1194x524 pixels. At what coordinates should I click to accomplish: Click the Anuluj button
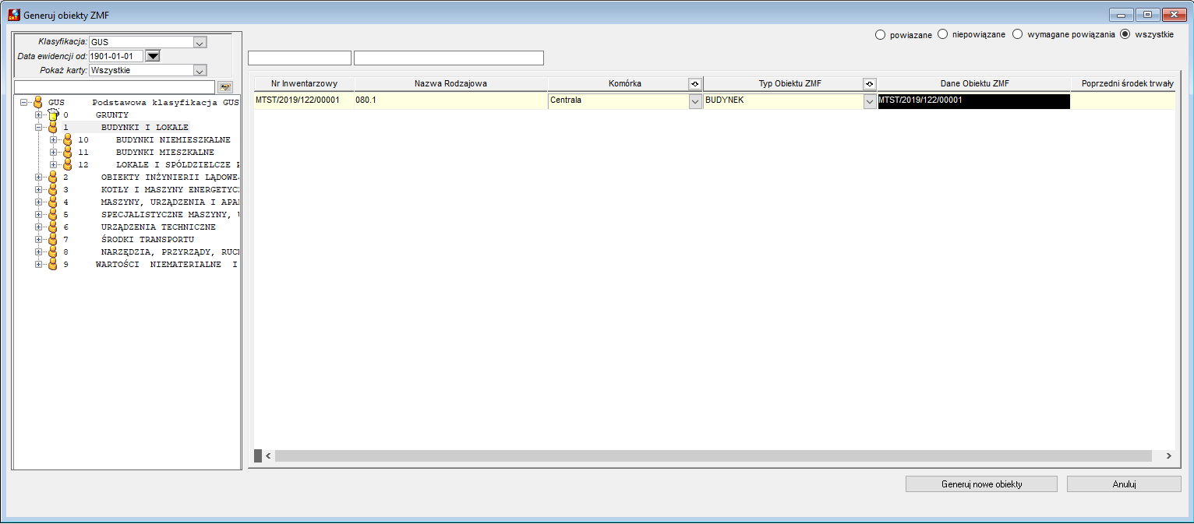pos(1124,484)
